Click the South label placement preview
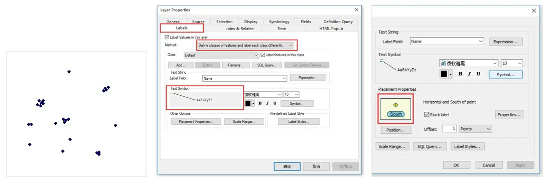Viewport: 546px width, 181px height. [x=395, y=109]
